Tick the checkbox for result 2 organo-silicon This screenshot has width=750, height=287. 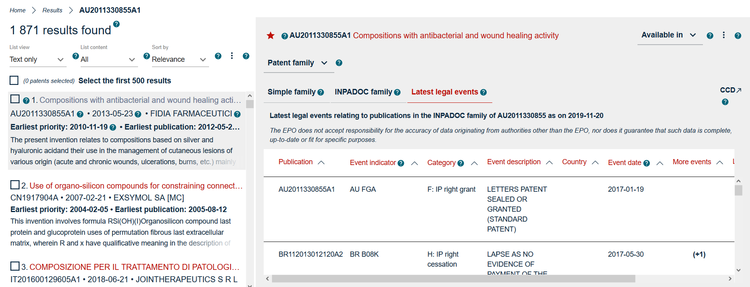(x=15, y=185)
